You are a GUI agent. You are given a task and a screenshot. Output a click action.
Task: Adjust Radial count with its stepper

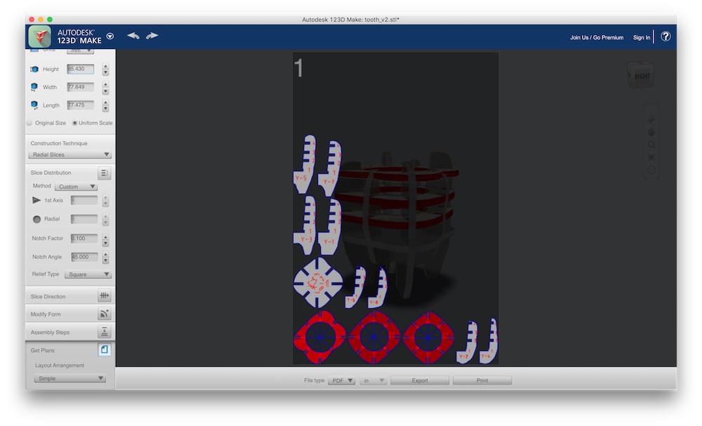[x=106, y=219]
